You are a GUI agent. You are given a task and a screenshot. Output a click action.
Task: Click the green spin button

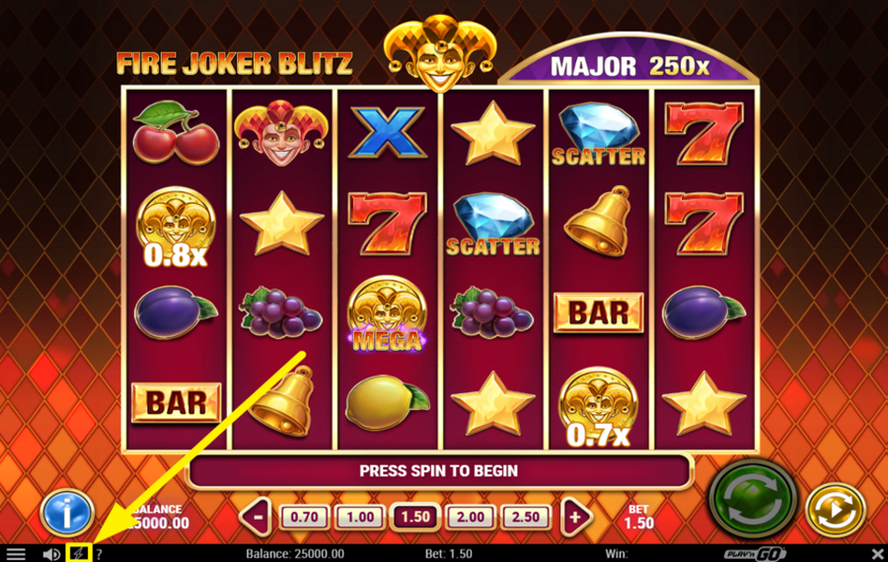753,498
